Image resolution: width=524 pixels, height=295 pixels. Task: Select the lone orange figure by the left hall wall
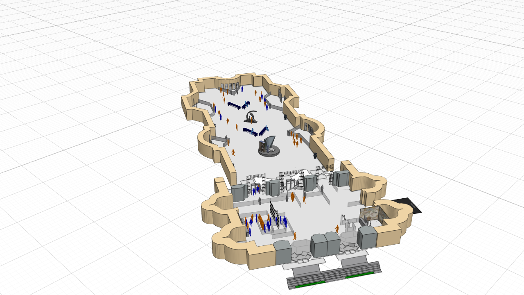233,152
